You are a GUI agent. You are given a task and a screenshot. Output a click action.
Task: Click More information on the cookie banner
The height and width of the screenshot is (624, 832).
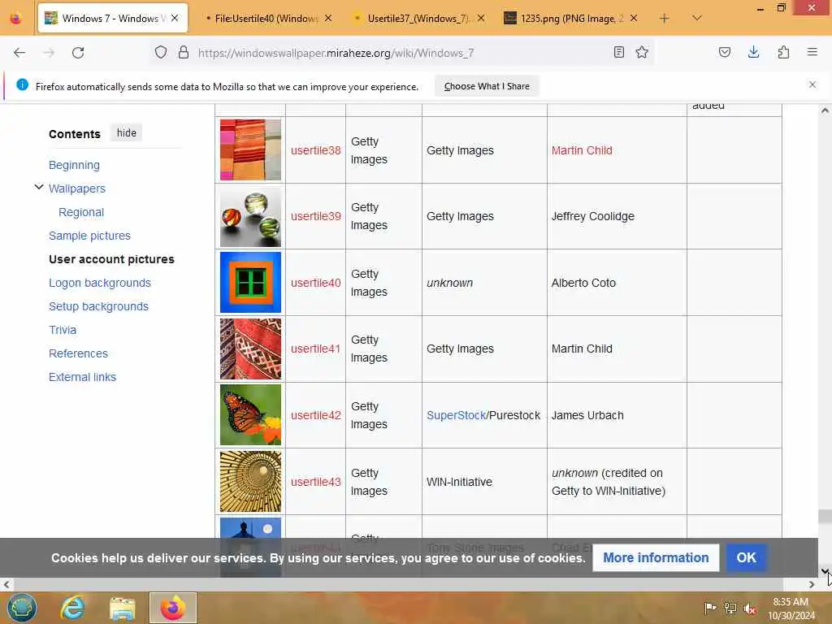(x=656, y=557)
